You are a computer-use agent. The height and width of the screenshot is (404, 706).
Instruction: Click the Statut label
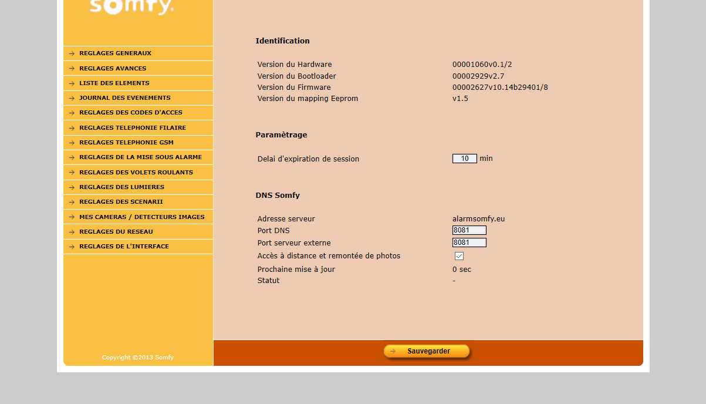(269, 281)
